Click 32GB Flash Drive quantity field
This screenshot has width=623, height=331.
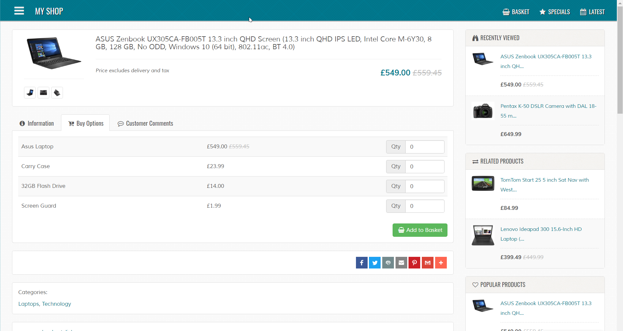pos(425,186)
